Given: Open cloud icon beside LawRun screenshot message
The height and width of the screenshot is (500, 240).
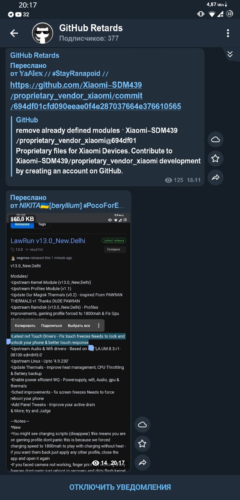Looking at the screenshot, I should (142, 425).
